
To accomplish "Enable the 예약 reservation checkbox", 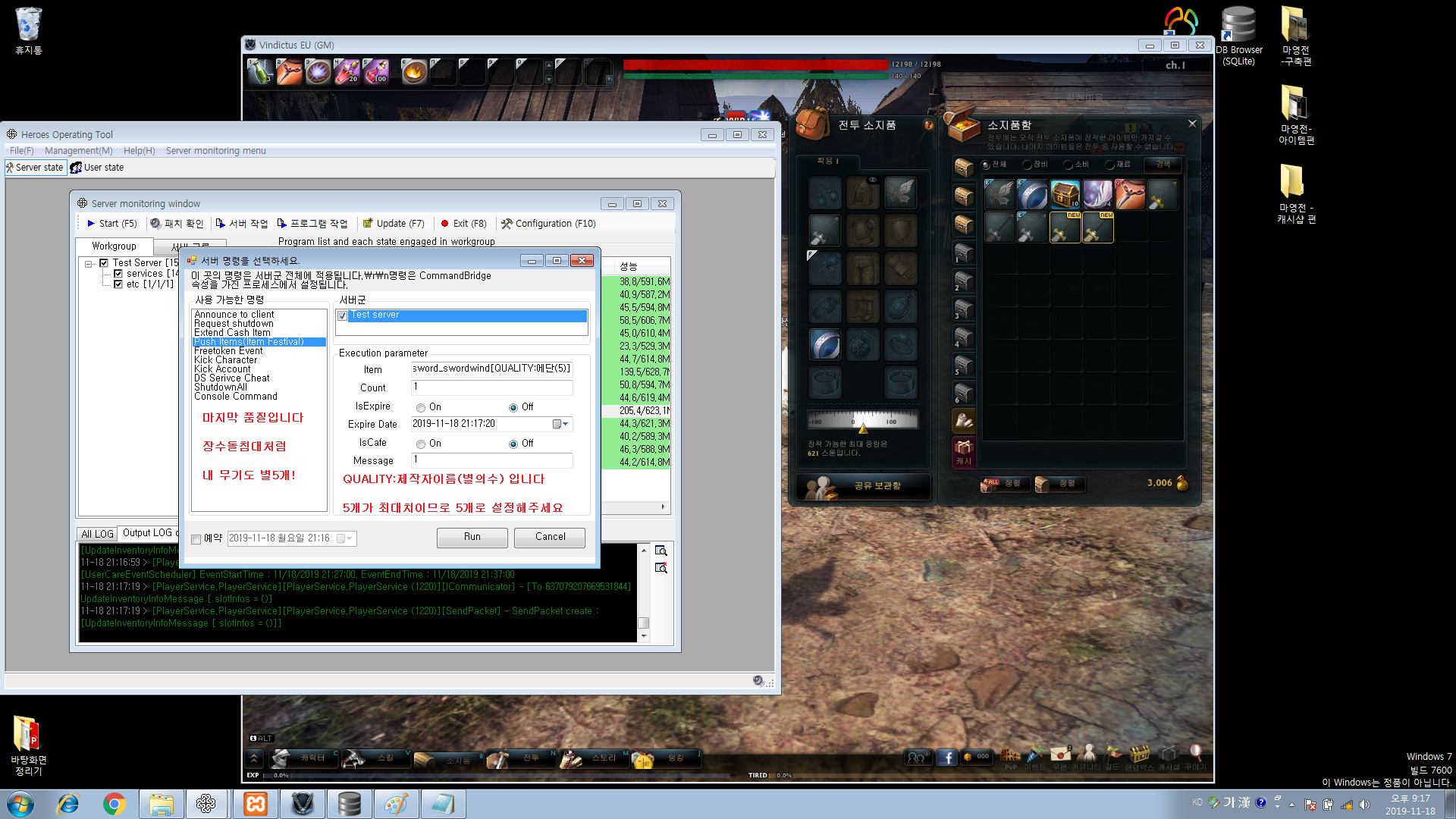I will point(196,539).
